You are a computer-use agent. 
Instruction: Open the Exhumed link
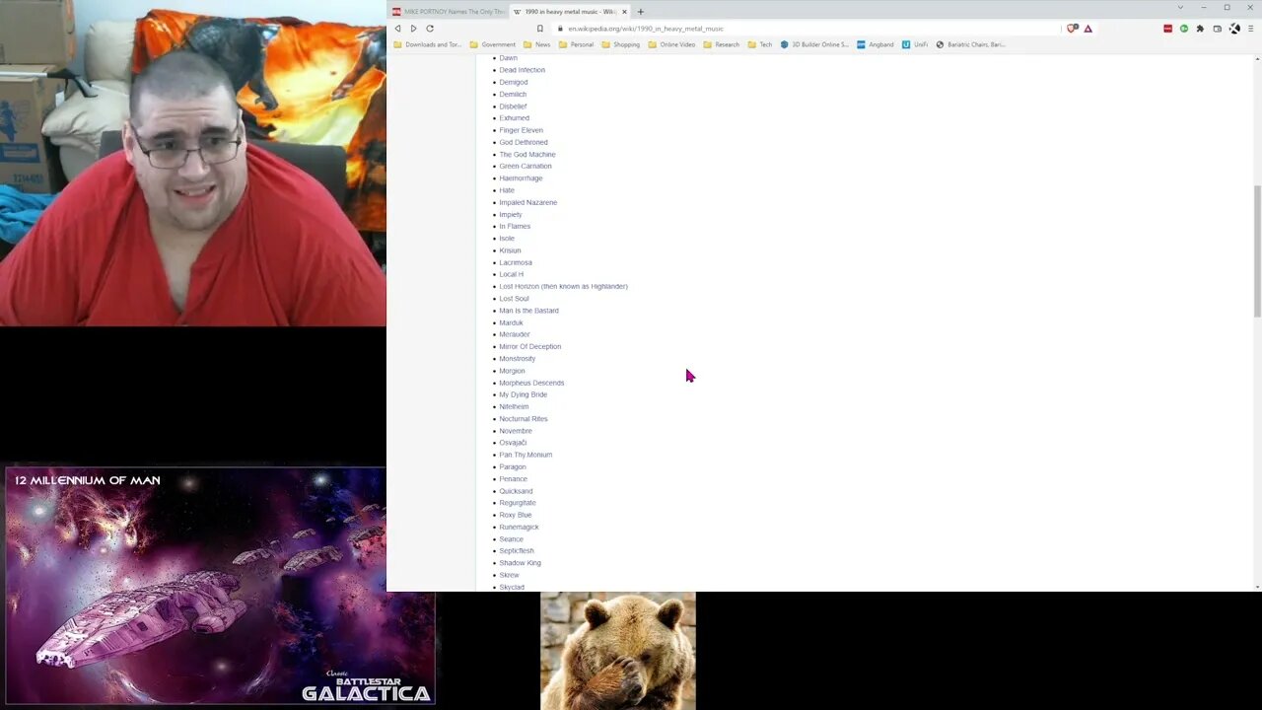coord(514,118)
